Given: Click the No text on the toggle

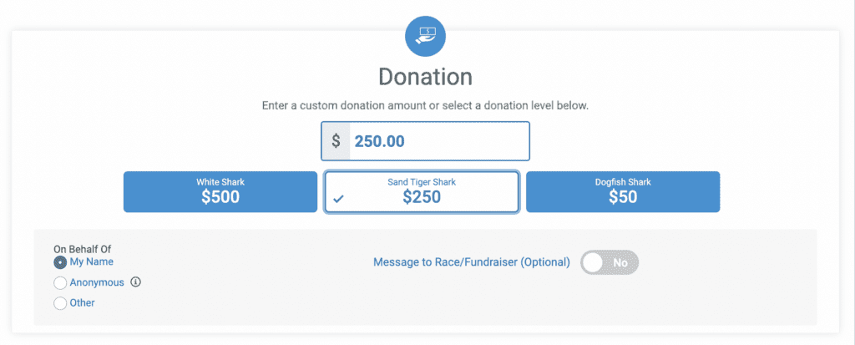Looking at the screenshot, I should click(x=620, y=262).
